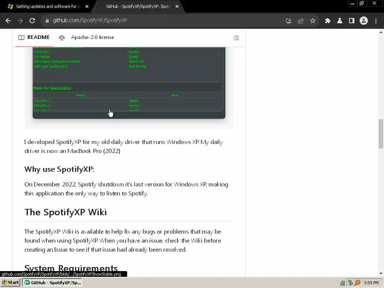Click The SpotifyXP Wiki heading
Screen dimensions: 384x288
tap(66, 212)
